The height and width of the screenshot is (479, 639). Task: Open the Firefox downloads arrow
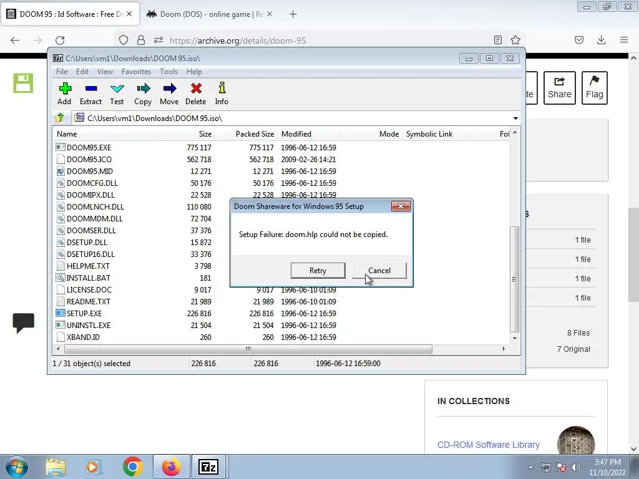tap(601, 40)
